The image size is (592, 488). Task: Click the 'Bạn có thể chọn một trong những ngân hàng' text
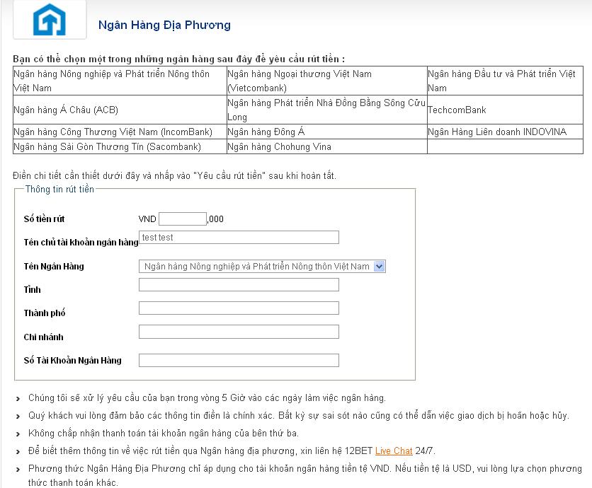click(x=178, y=59)
